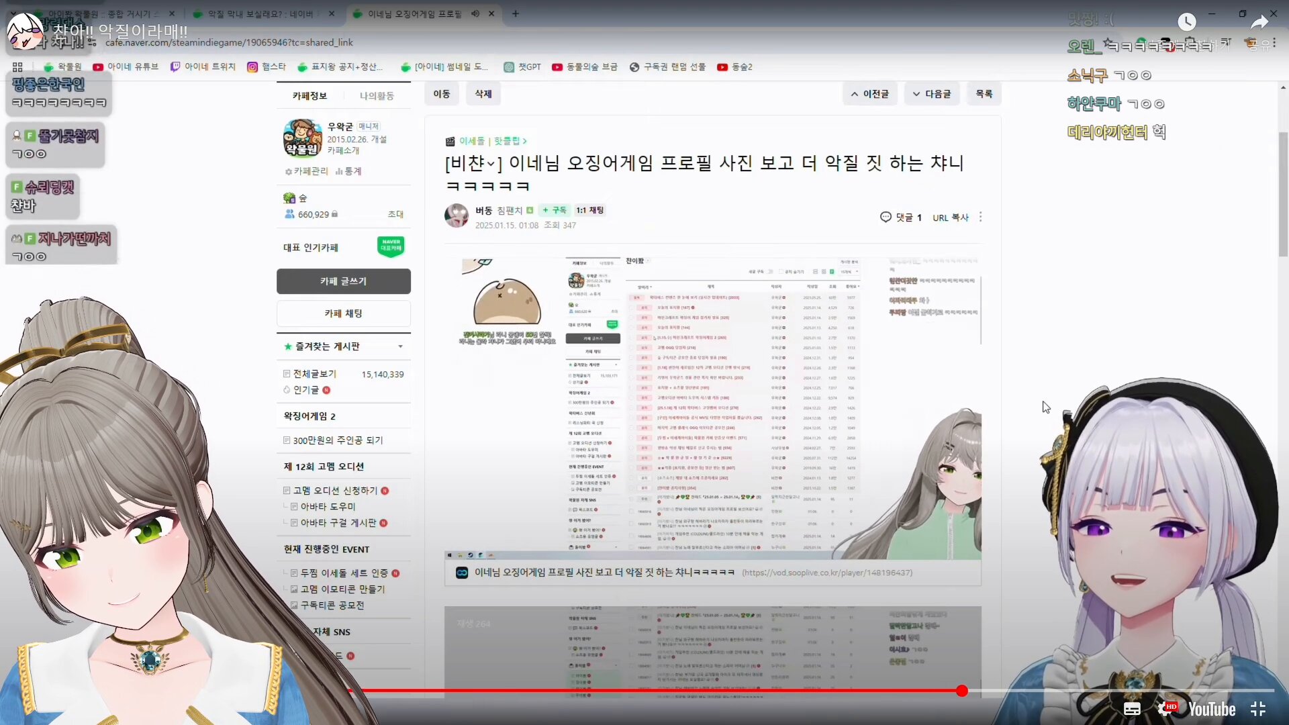The width and height of the screenshot is (1289, 725).
Task: Click the 아이네 트위치 bookmark icon
Action: click(175, 67)
